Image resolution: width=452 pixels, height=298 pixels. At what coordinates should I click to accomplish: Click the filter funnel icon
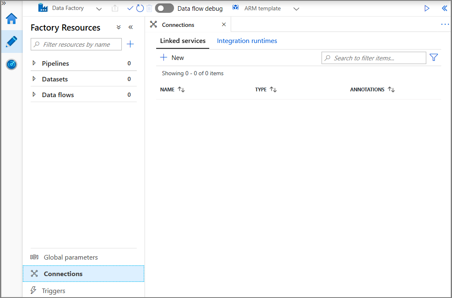[433, 58]
